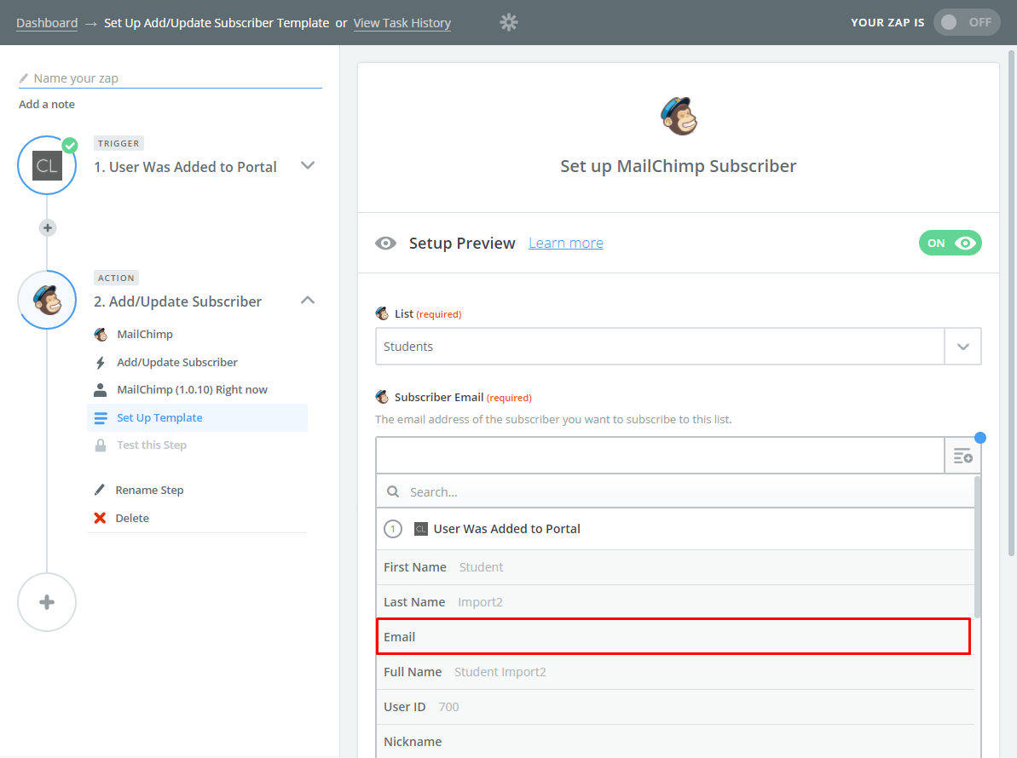1017x758 pixels.
Task: Click MailChimp icon beside Subscriber Email label
Action: point(382,397)
